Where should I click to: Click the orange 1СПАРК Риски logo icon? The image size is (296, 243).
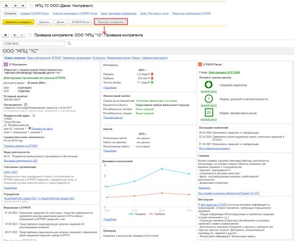pyautogui.click(x=200, y=65)
